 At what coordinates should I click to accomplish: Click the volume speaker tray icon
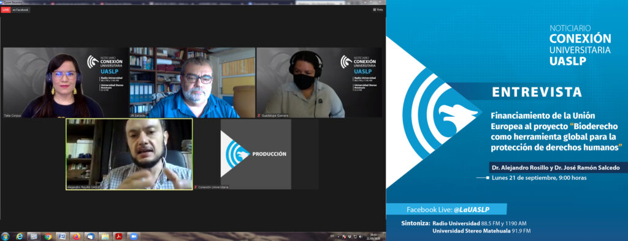(x=361, y=237)
